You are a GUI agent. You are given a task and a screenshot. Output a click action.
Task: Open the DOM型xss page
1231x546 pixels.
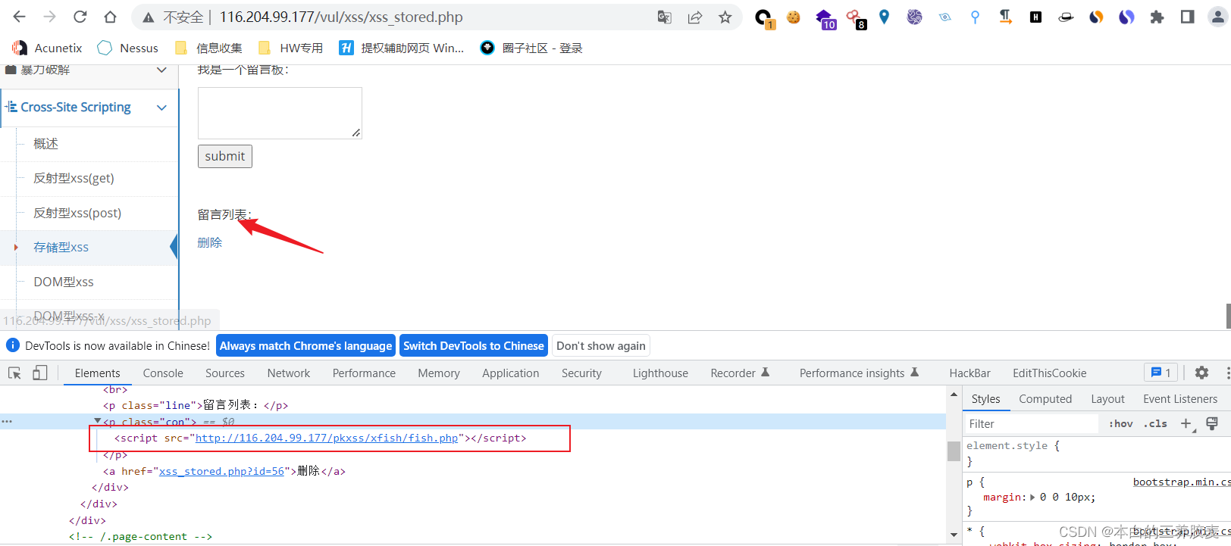[64, 282]
